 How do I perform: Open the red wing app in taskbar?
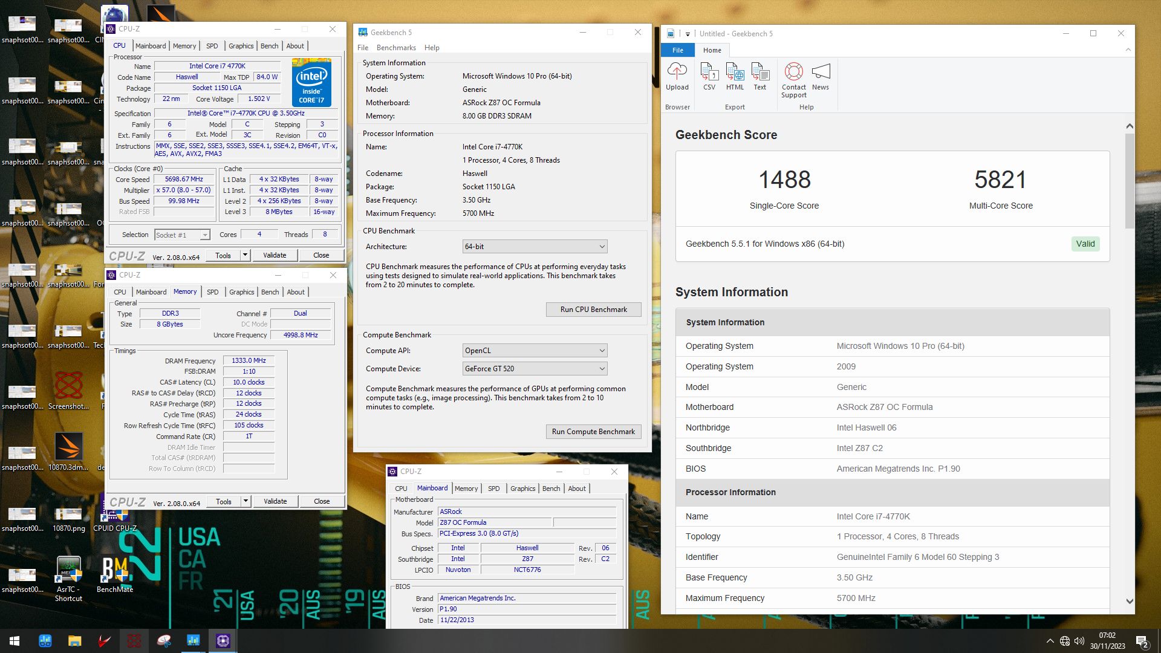click(104, 641)
